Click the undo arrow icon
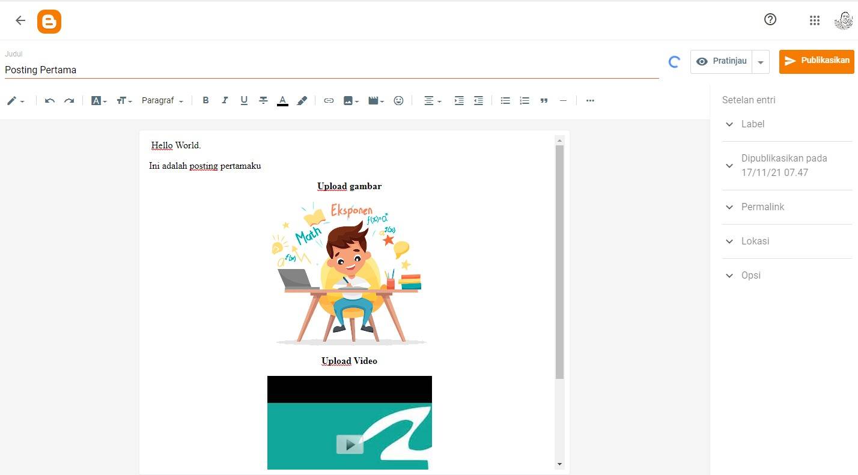The image size is (858, 475). tap(50, 101)
